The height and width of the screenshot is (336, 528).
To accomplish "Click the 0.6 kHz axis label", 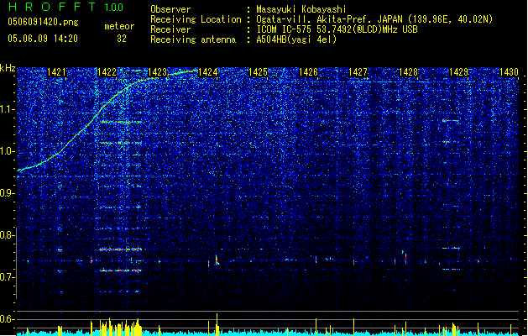I will [x=7, y=319].
